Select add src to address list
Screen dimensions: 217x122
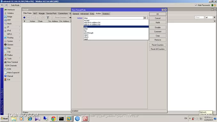[x=116, y=25]
